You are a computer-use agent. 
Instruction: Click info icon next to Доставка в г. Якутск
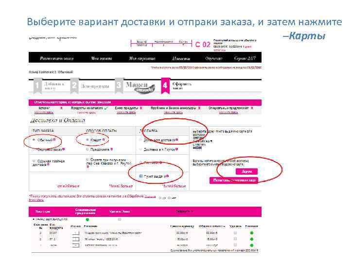[177, 149]
